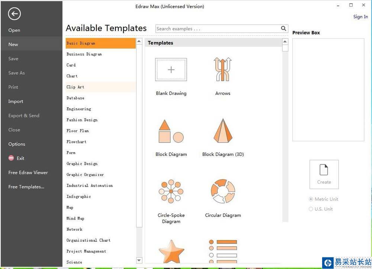Click the back arrow circle icon

coord(14,14)
